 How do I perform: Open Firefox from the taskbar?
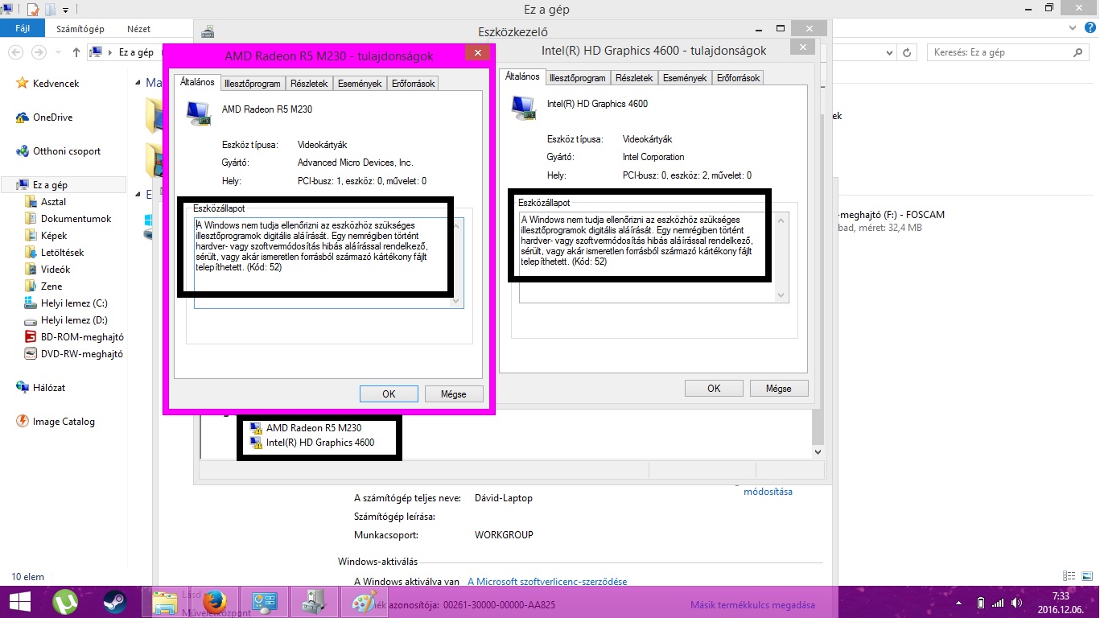214,602
